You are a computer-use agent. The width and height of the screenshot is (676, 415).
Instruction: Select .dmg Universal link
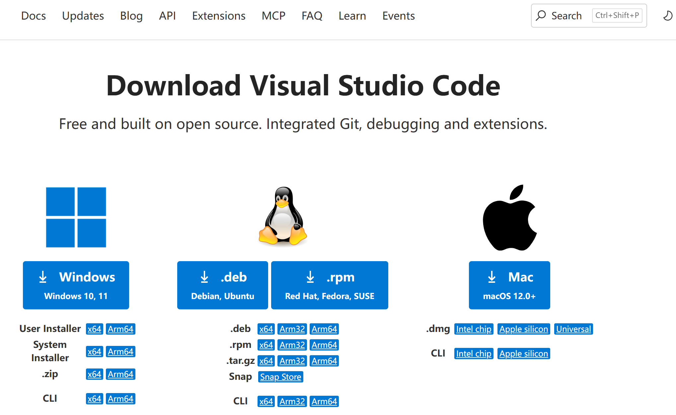574,329
